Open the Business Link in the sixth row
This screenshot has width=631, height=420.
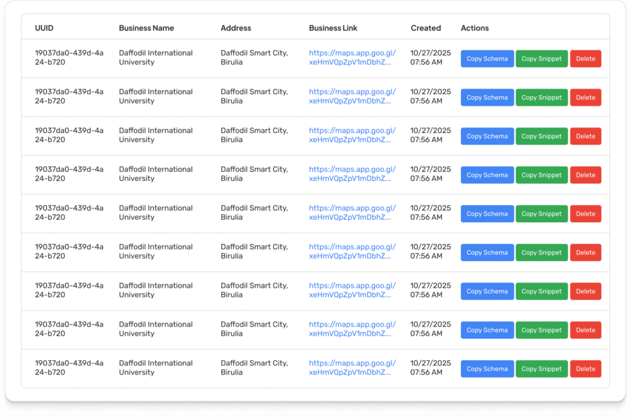(352, 252)
